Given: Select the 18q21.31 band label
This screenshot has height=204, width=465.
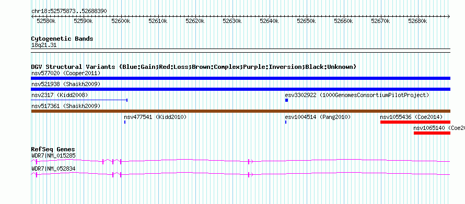Looking at the screenshot, I should [44, 45].
